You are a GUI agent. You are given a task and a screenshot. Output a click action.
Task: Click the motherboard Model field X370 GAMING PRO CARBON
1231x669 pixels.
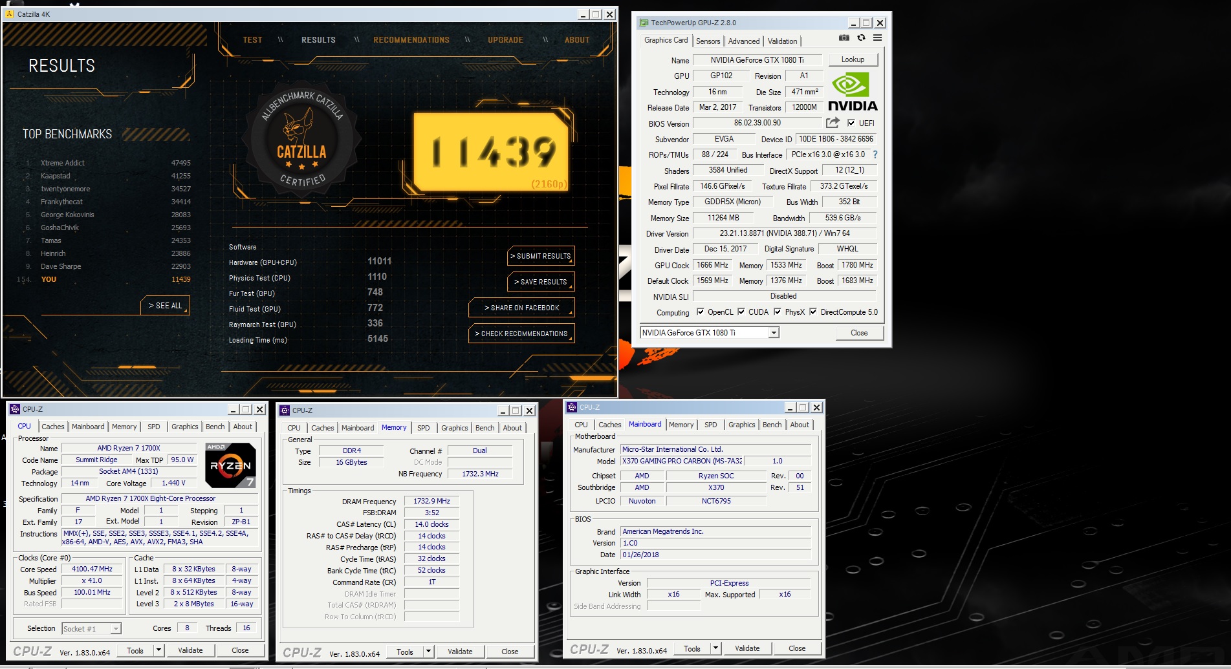[x=682, y=461]
